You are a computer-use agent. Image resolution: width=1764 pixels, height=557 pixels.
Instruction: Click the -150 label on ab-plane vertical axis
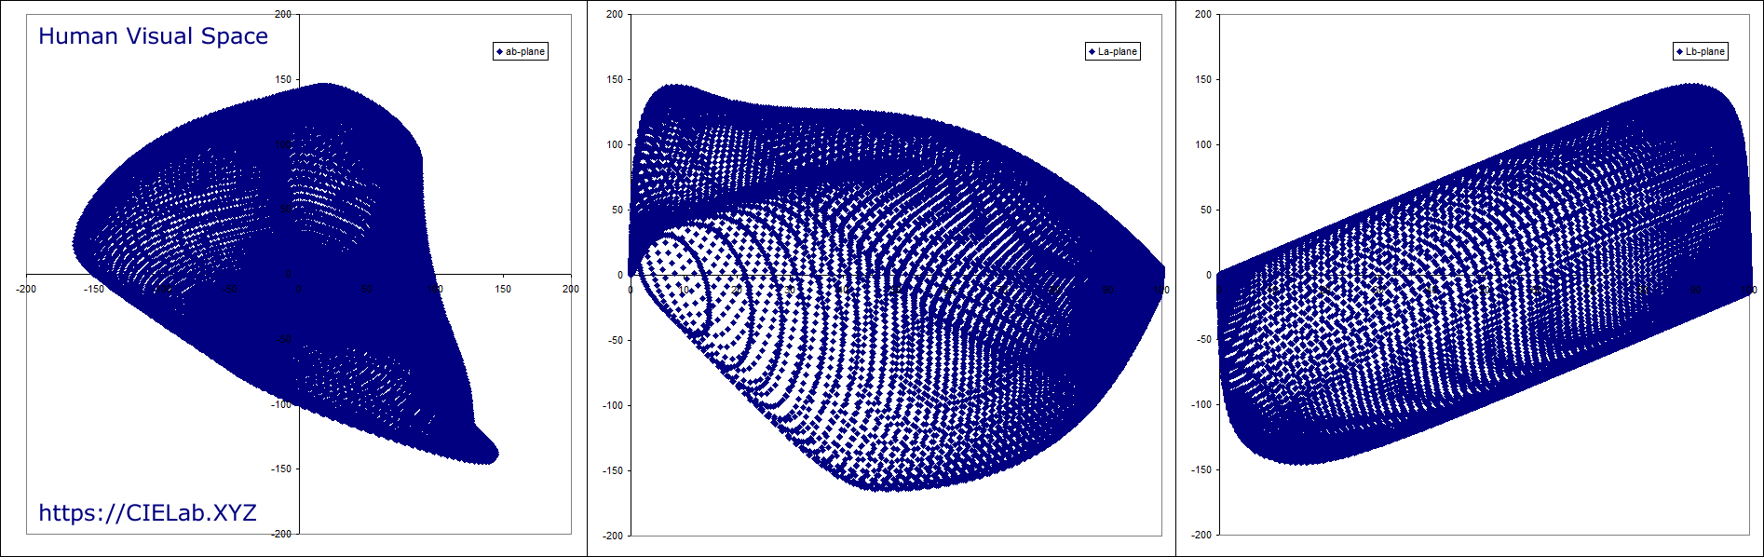click(281, 469)
